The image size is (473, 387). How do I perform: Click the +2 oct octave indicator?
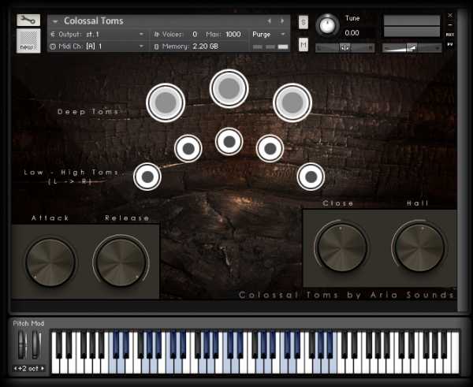28,368
